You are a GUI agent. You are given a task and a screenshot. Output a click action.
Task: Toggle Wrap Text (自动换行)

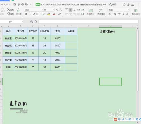click(x=101, y=12)
